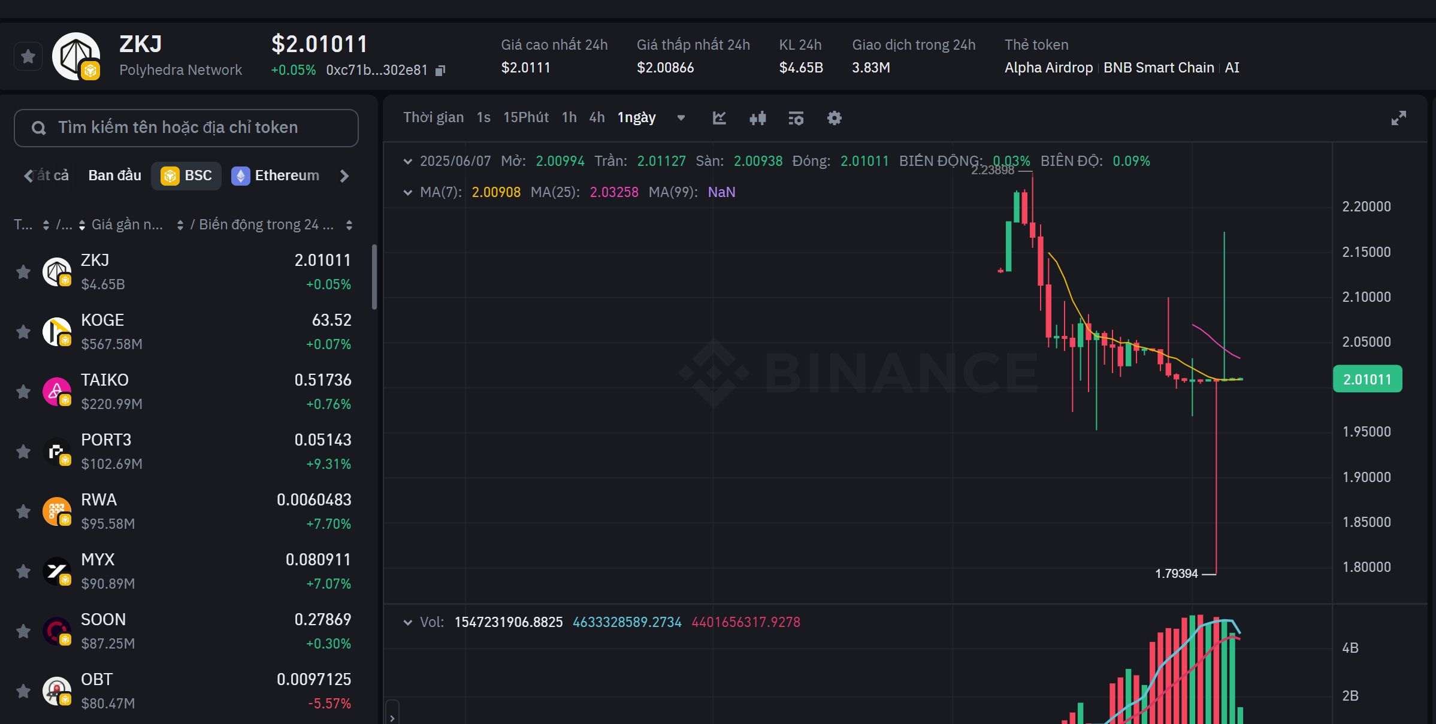Screen dimensions: 1436x724
Task: Open the PORT3 token icon
Action: tap(57, 452)
